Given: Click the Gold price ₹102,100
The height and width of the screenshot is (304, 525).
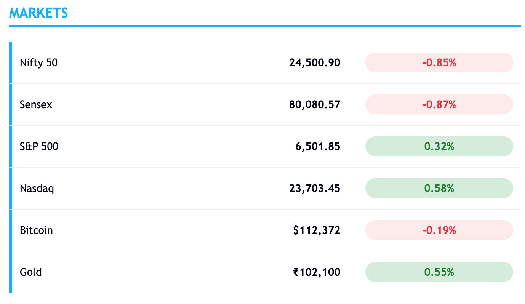Looking at the screenshot, I should coord(317,272).
